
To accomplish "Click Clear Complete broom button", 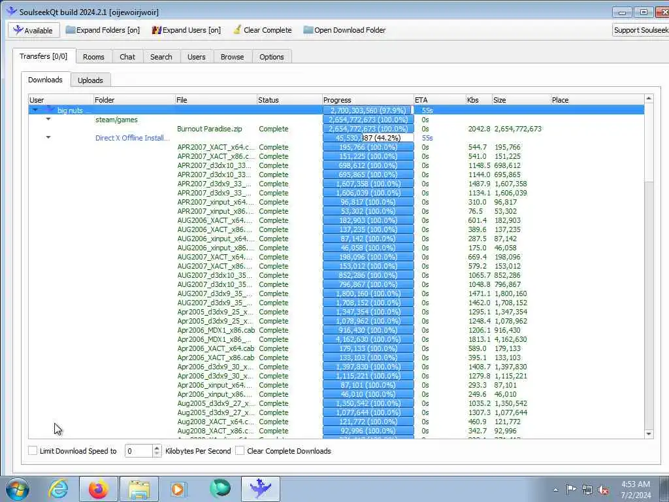I will [x=263, y=30].
